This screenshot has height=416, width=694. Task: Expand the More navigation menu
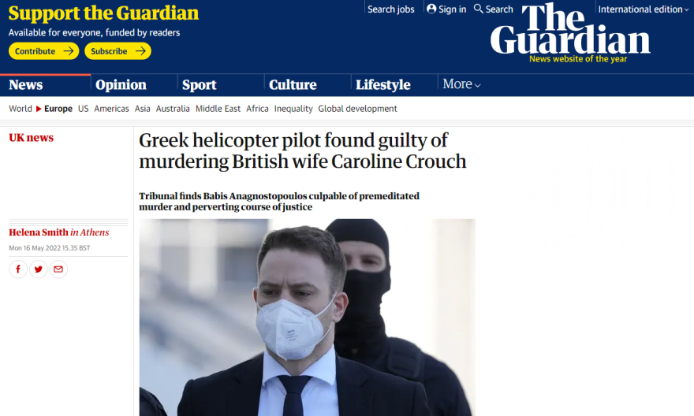tap(461, 84)
